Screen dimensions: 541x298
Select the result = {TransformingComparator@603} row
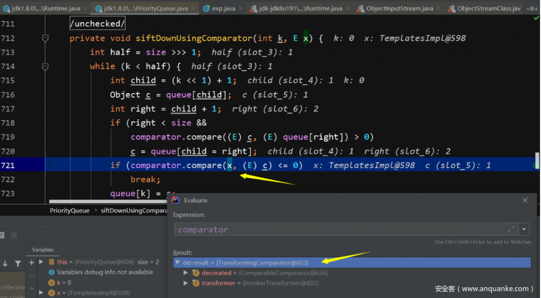point(352,262)
